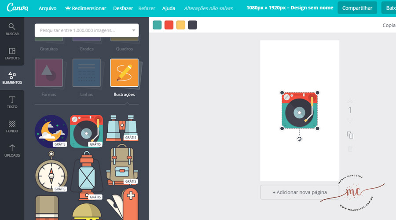Viewport: 396px width, 220px height.
Task: Open the Ajuda menu
Action: [x=169, y=8]
